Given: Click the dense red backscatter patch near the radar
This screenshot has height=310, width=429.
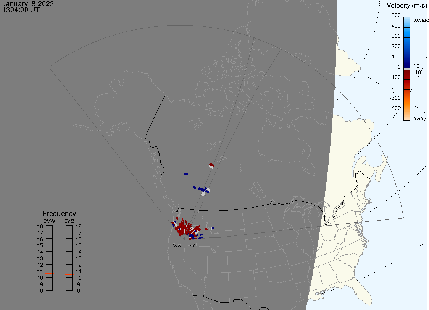Looking at the screenshot, I should point(183,229).
